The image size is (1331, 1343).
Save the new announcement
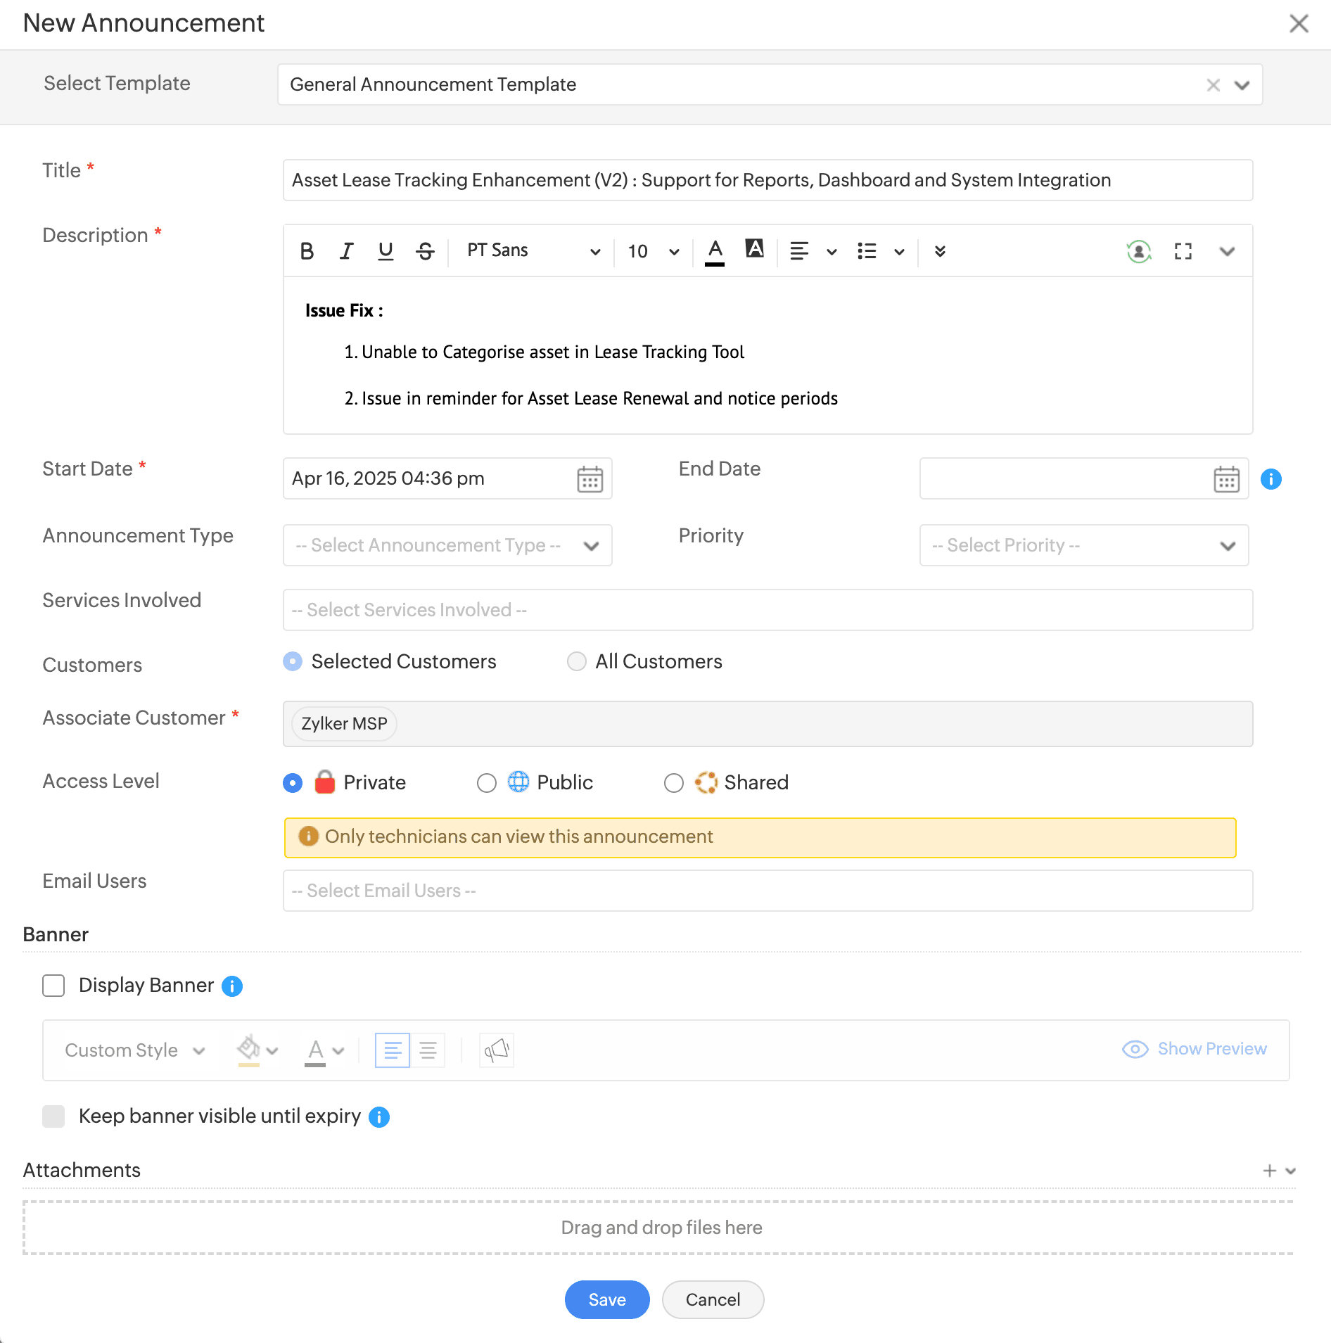coord(606,1299)
